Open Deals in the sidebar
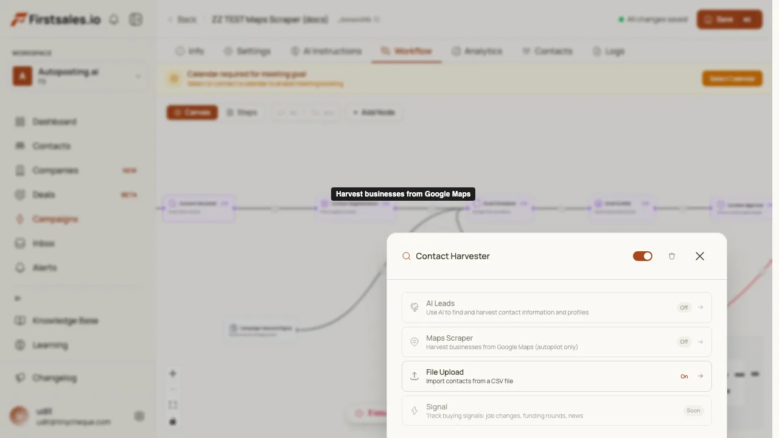Viewport: 779px width, 438px height. click(x=77, y=195)
